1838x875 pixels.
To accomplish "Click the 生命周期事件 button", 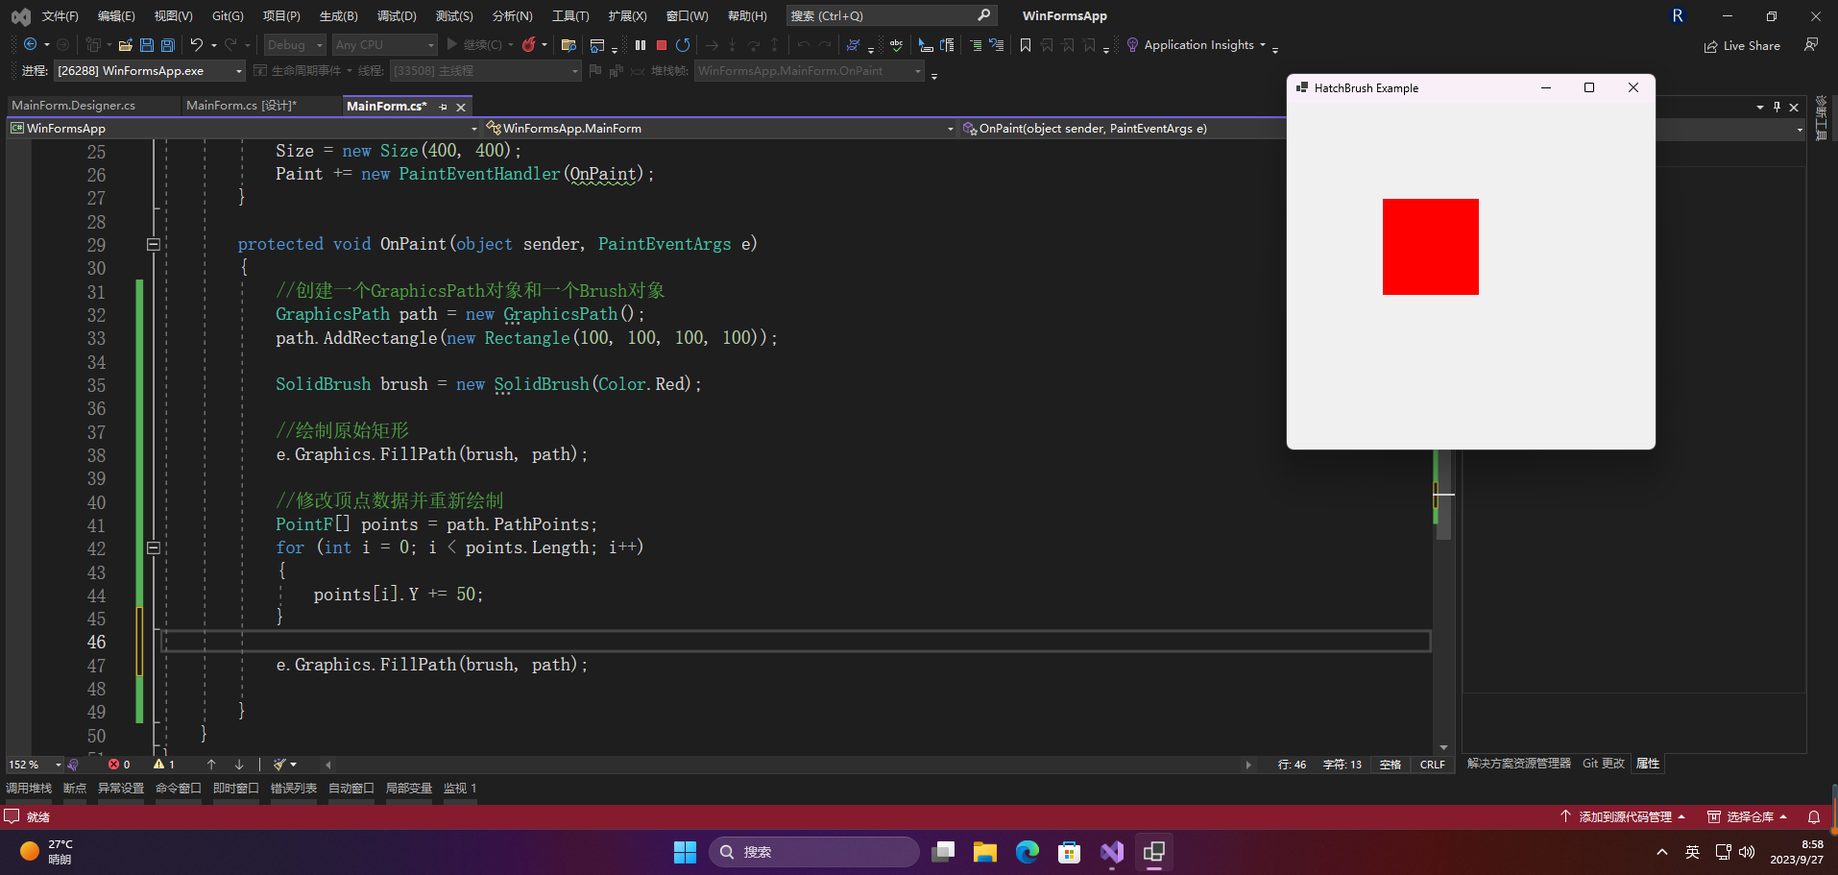I will point(298,70).
